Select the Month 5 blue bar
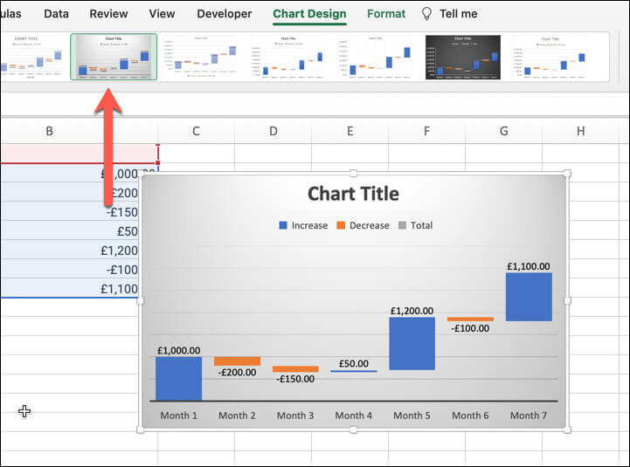Image resolution: width=630 pixels, height=467 pixels. (x=412, y=344)
